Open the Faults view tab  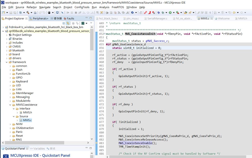pos(69,18)
